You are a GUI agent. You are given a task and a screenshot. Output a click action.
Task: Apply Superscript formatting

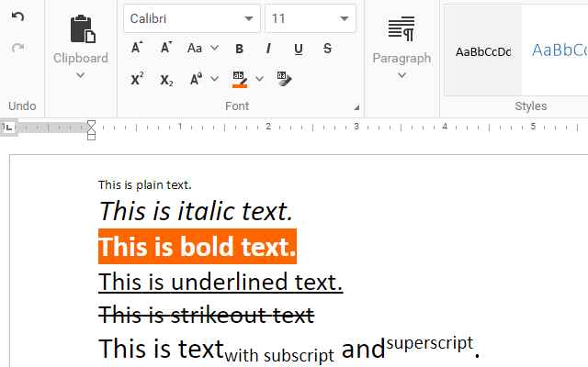coord(137,80)
